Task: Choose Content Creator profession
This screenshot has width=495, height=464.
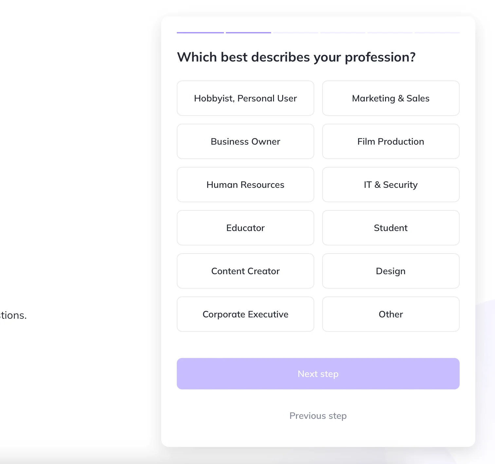Action: 245,271
